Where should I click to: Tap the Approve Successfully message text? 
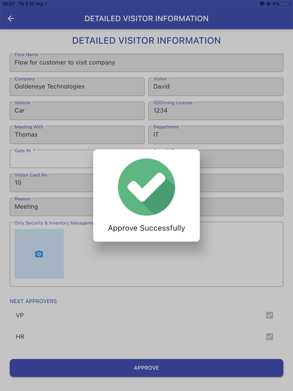coord(146,228)
